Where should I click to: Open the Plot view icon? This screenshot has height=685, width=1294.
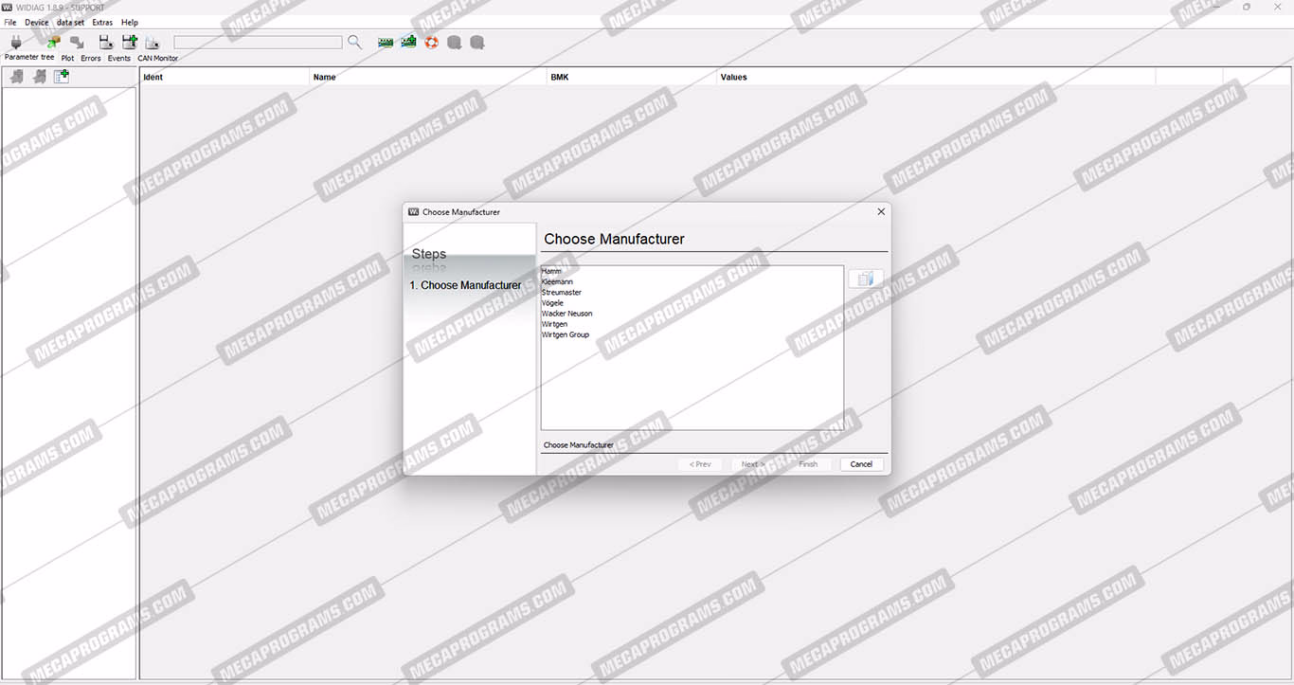[x=76, y=43]
